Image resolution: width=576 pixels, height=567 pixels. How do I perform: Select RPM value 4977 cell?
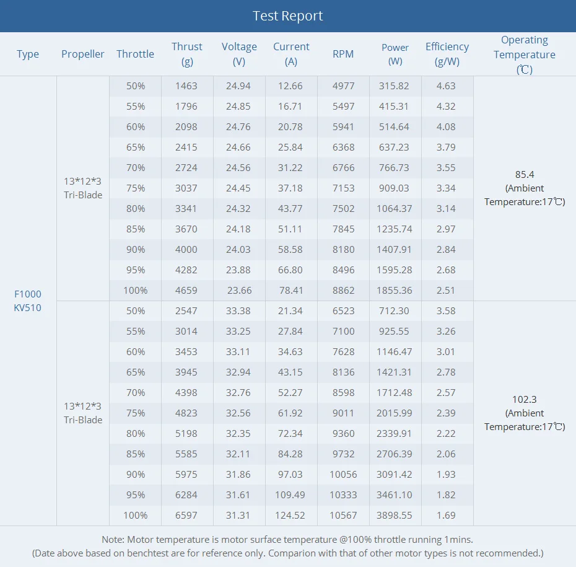coord(344,86)
